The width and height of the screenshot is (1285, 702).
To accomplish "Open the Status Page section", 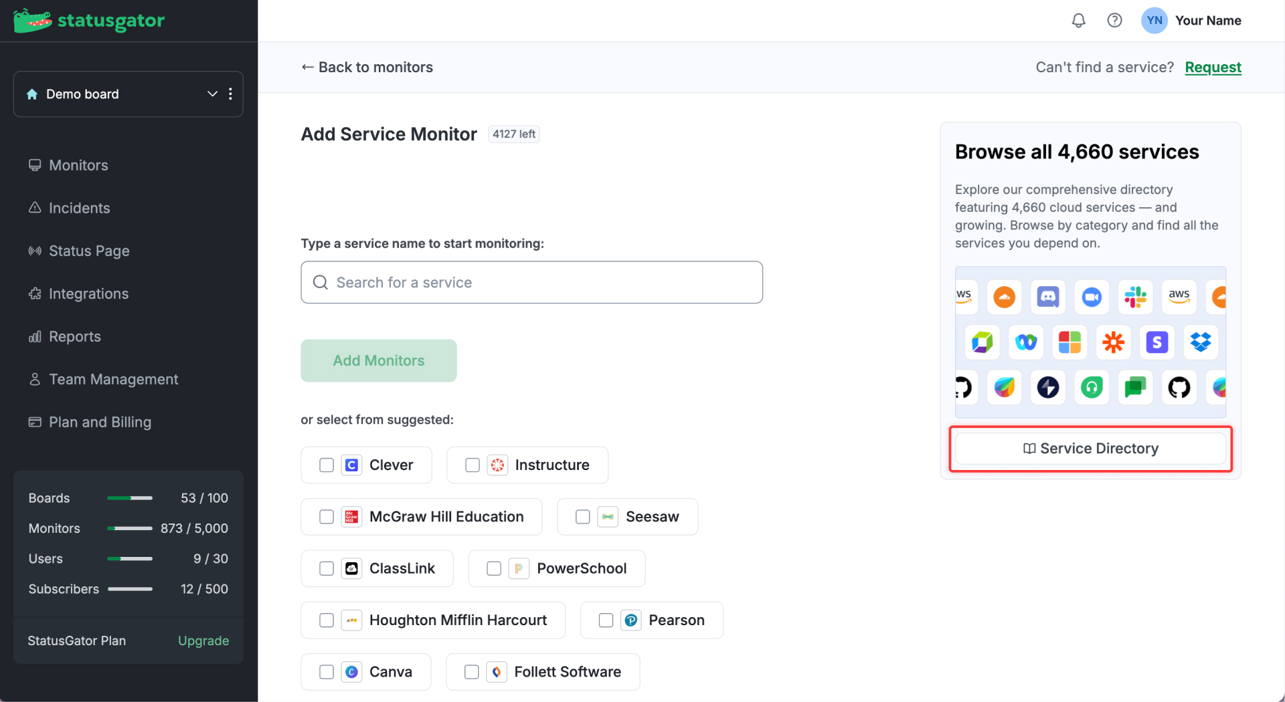I will tap(79, 251).
